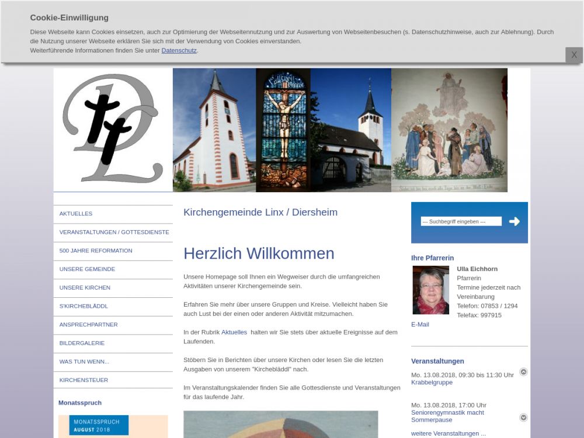Follow the inline Aktuelles link in text

coord(234,332)
